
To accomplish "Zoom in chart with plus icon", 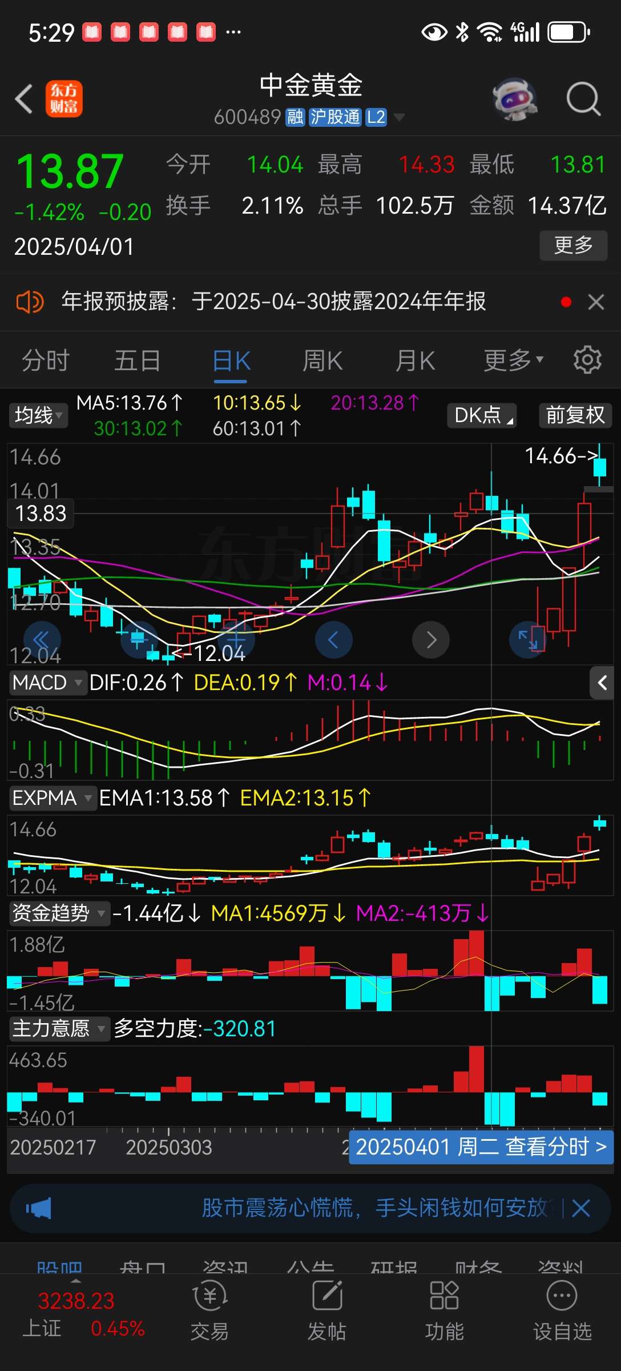I will (236, 640).
